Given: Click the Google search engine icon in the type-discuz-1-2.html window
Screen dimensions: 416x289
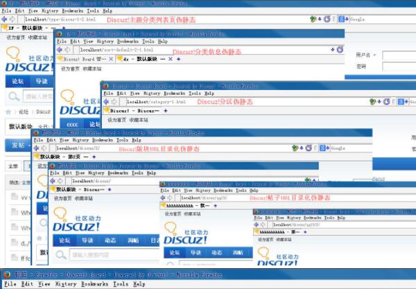Looking at the screenshot, I should pos(341,19).
